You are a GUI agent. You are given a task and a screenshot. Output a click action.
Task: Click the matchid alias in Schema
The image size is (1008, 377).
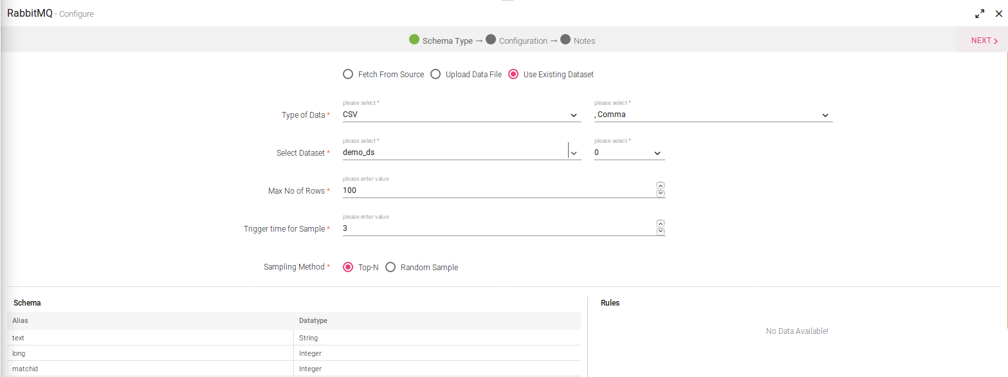(x=26, y=369)
